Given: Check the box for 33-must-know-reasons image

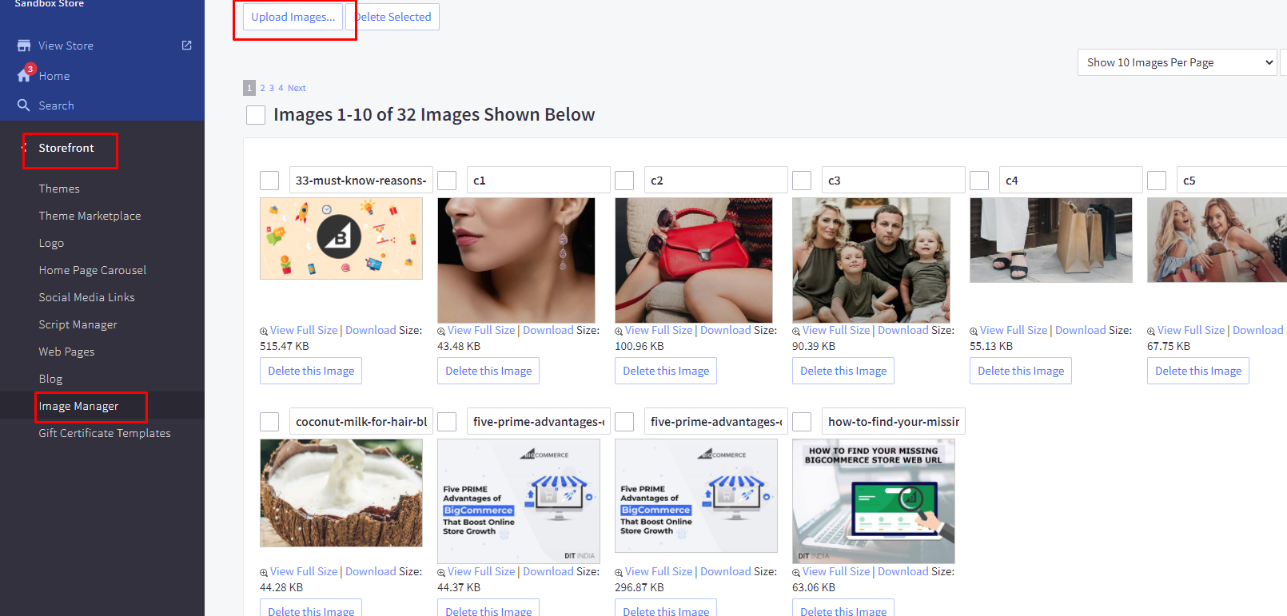Looking at the screenshot, I should [x=269, y=181].
